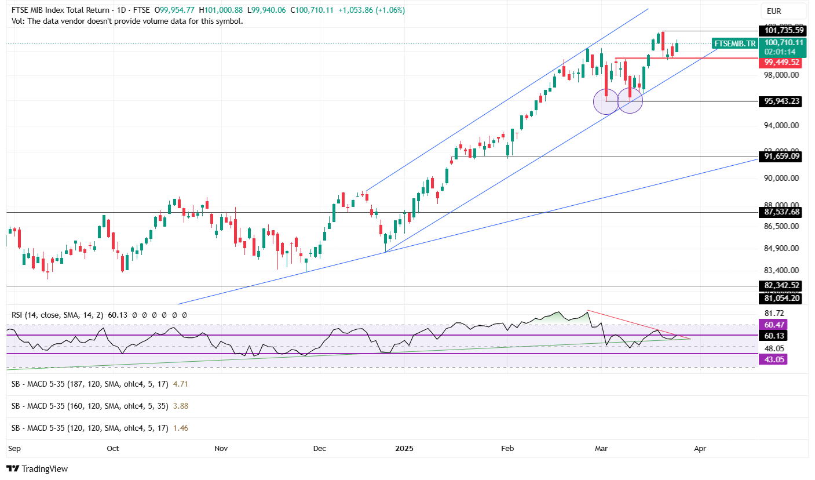Click the Sep label on time axis

pos(14,449)
